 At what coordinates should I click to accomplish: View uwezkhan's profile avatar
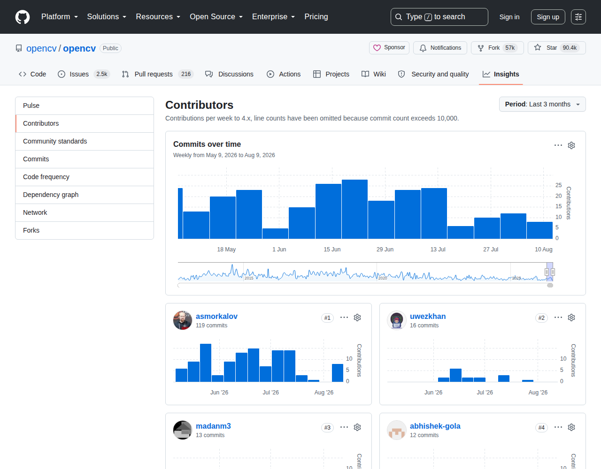[397, 320]
